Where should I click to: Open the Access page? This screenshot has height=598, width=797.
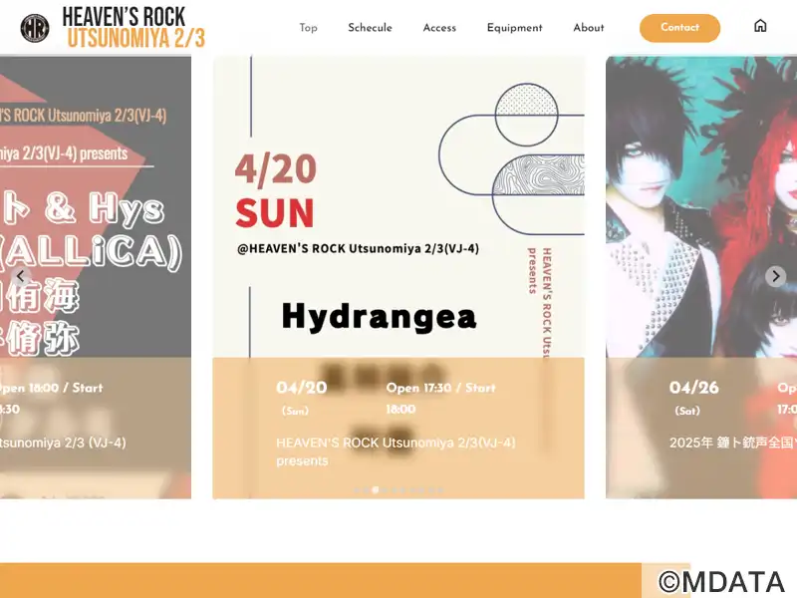pyautogui.click(x=439, y=28)
